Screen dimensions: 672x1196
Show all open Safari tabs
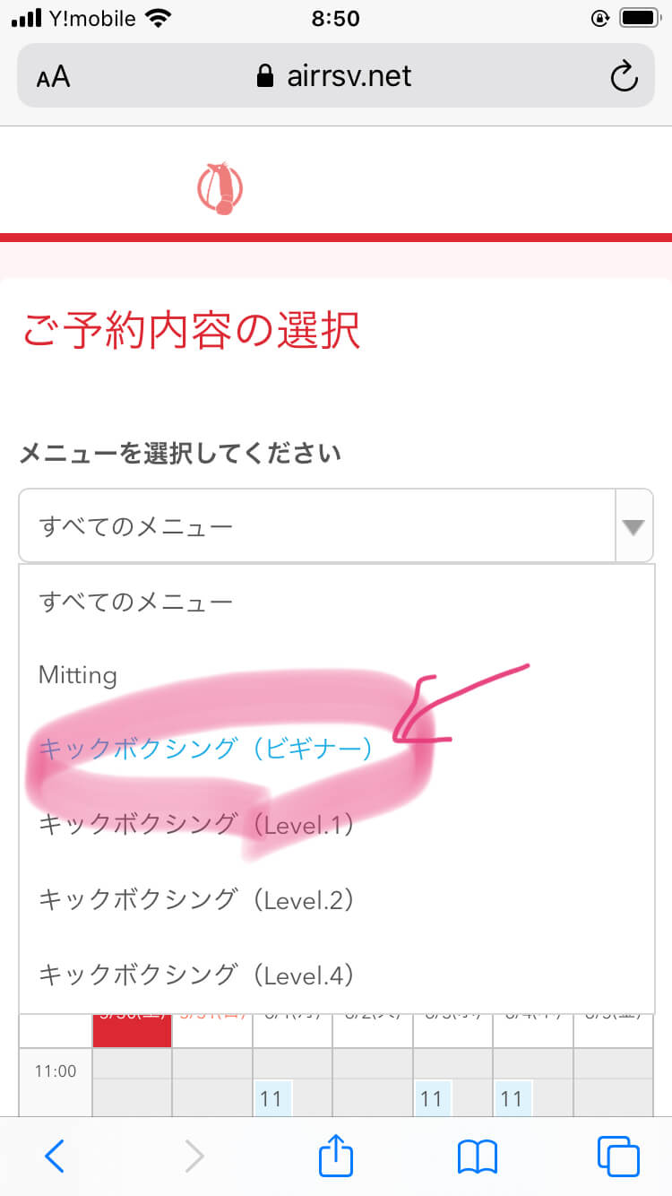coord(617,1157)
